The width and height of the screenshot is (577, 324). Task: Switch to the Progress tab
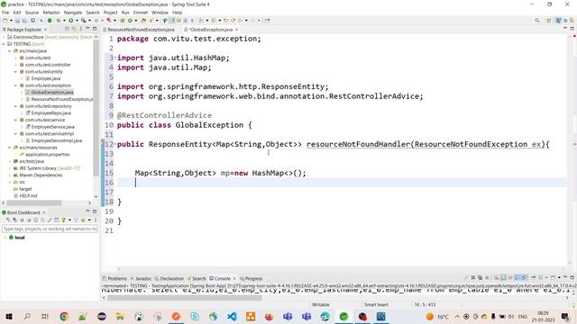tap(251, 278)
